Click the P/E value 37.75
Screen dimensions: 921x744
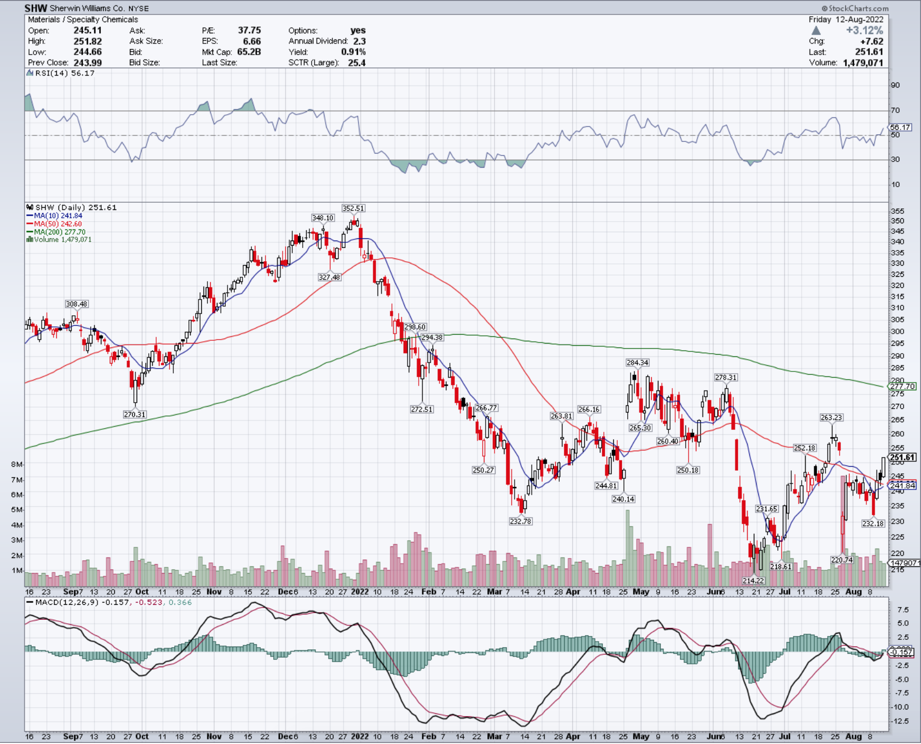[249, 31]
